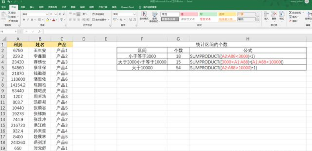Select column H header

coord(248,39)
